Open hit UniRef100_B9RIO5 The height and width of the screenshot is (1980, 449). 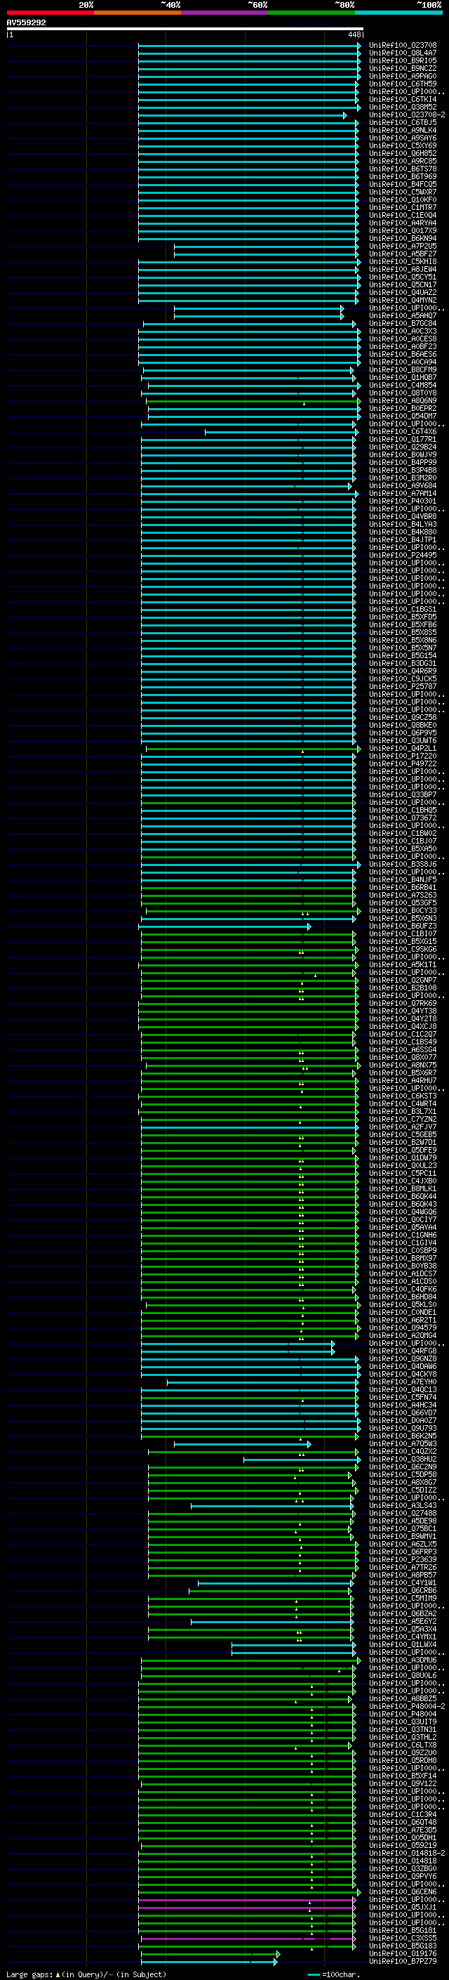[403, 60]
